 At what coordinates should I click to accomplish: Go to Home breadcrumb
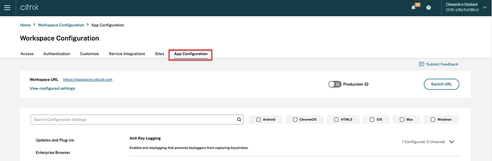(25, 25)
